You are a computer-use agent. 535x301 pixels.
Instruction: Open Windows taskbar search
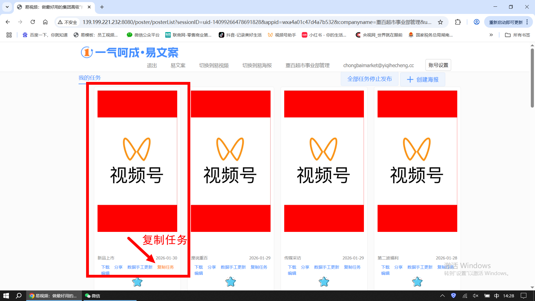pyautogui.click(x=19, y=296)
